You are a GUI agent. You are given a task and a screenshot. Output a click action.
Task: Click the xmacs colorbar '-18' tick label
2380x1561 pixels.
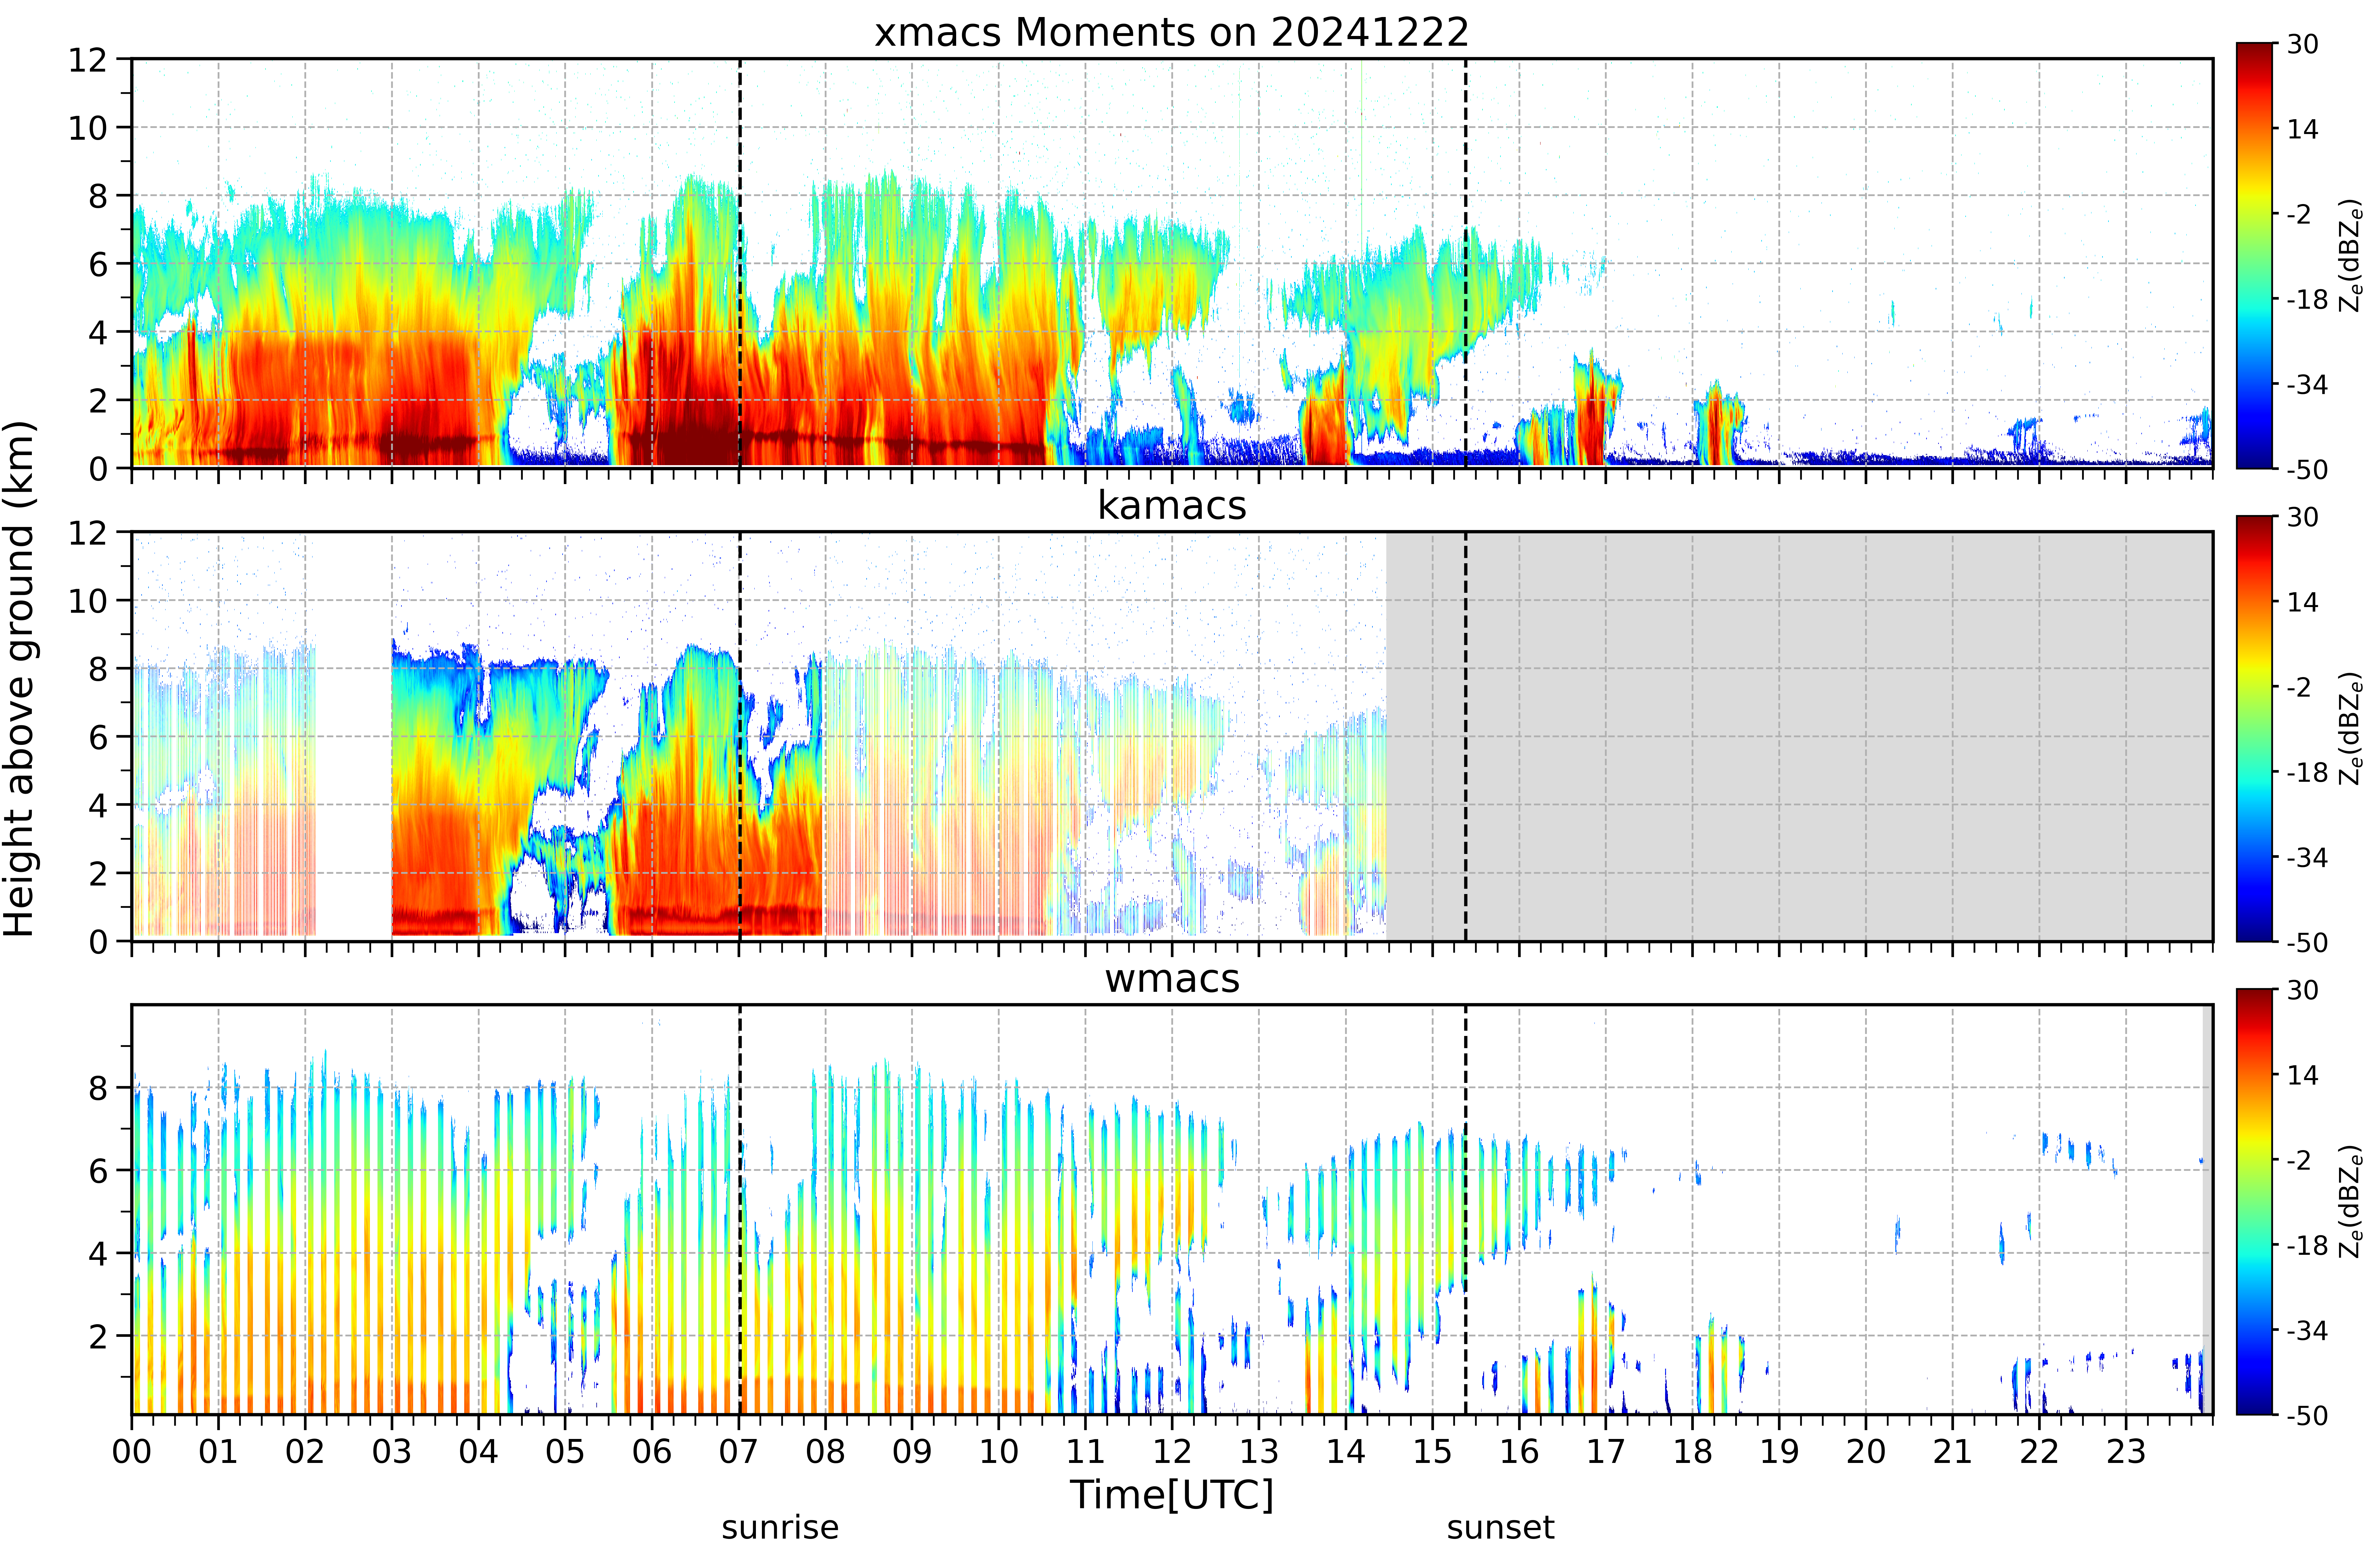point(2307,299)
